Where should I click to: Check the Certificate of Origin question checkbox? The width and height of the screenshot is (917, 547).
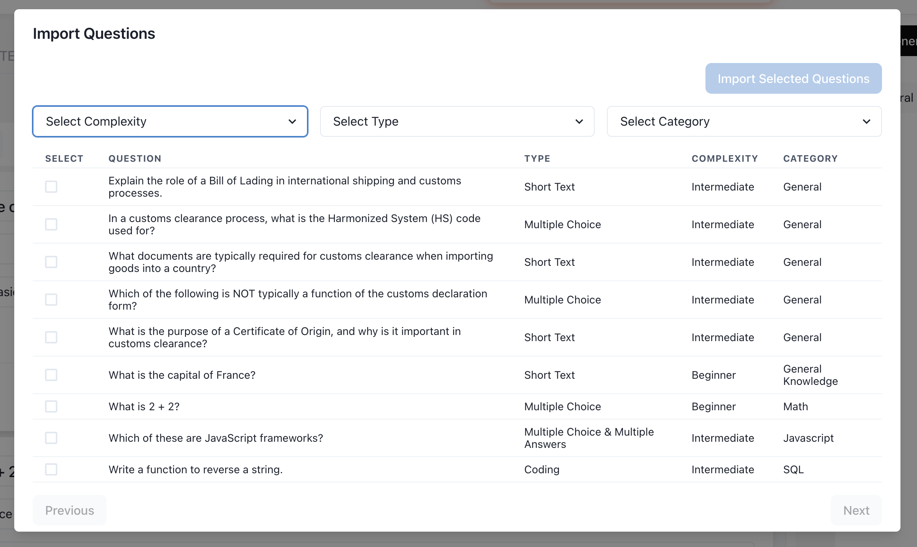click(51, 337)
